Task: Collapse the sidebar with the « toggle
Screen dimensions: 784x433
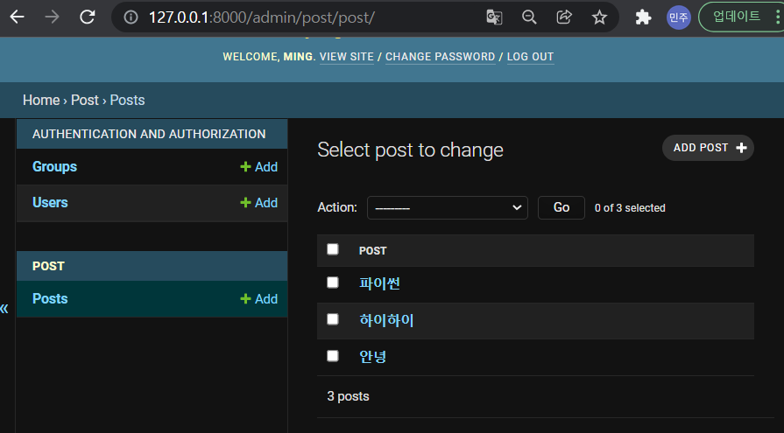Action: (4, 308)
